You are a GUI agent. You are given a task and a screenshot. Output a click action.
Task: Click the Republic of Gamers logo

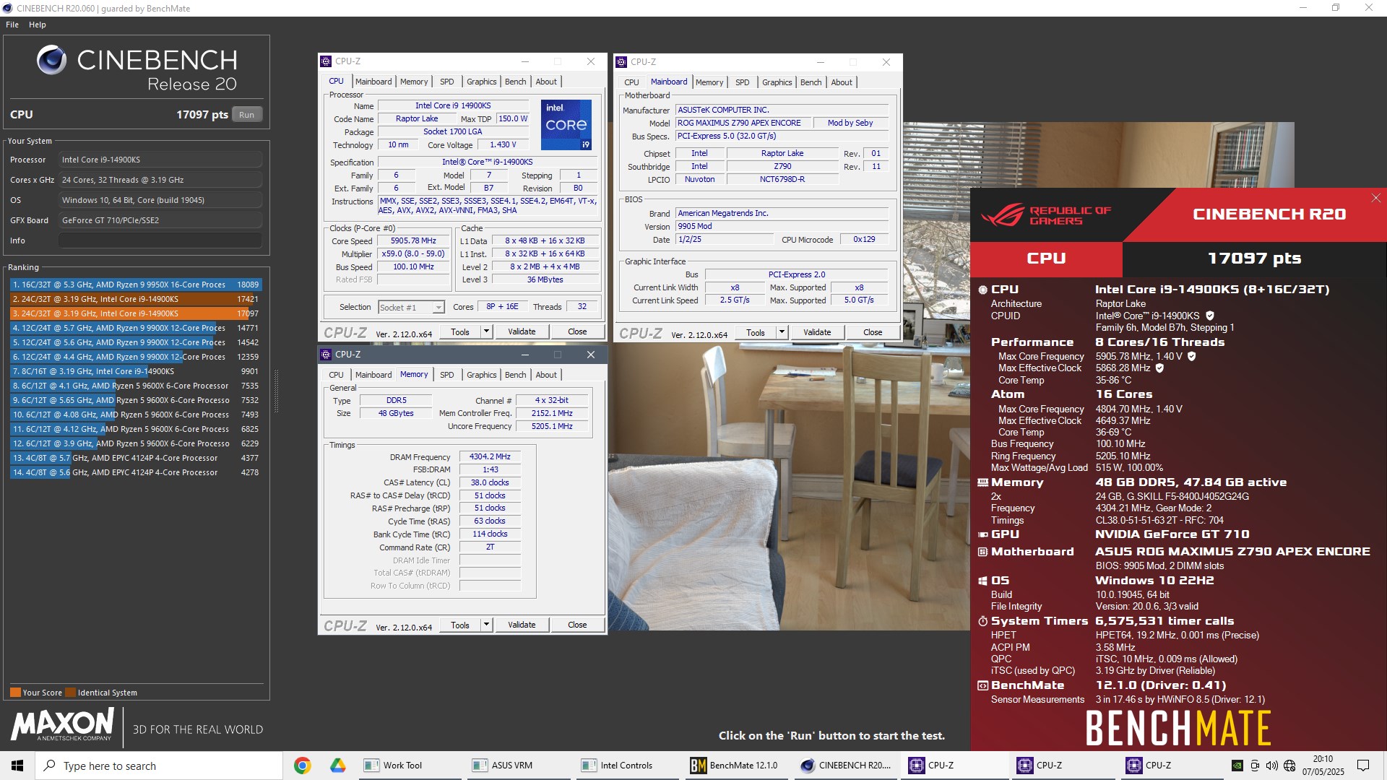[1046, 215]
